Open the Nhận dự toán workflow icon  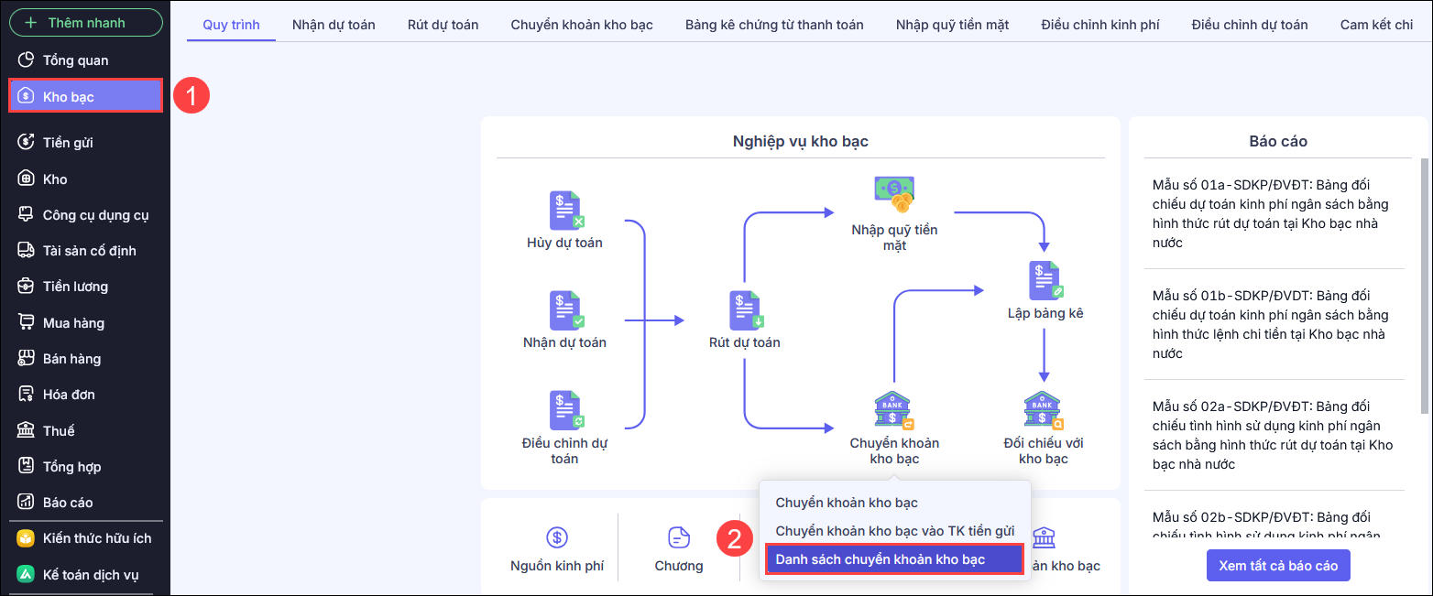pyautogui.click(x=565, y=310)
